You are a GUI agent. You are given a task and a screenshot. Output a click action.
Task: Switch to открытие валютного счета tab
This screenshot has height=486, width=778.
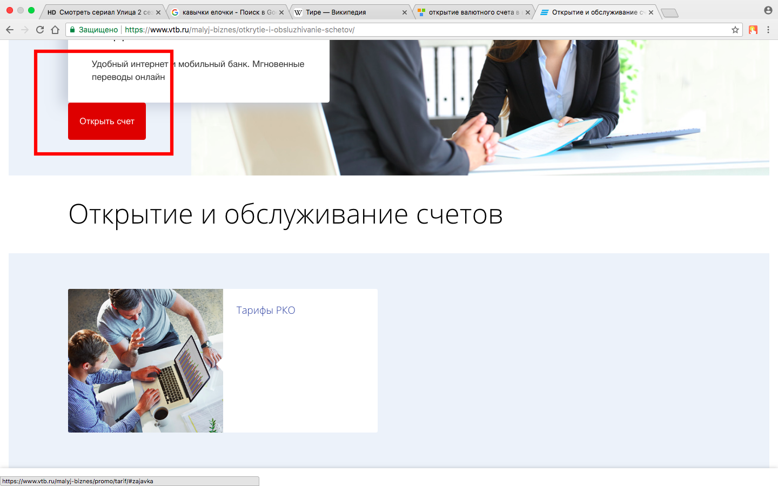(470, 12)
